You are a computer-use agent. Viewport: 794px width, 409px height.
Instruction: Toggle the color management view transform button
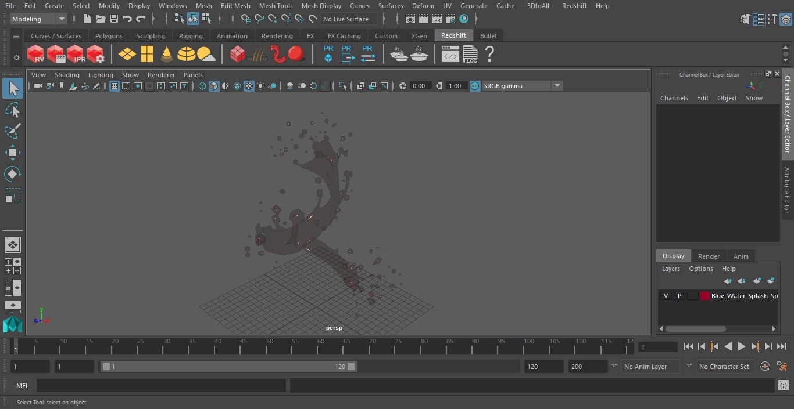(475, 86)
